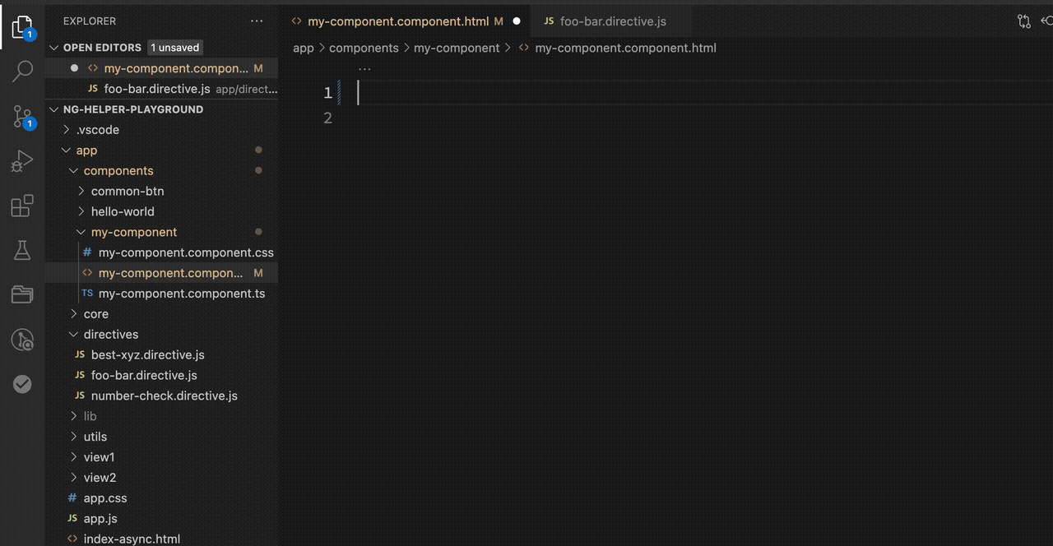Click the Open Changes icon in the editor toolbar
Viewport: 1053px width, 546px height.
pyautogui.click(x=1024, y=21)
